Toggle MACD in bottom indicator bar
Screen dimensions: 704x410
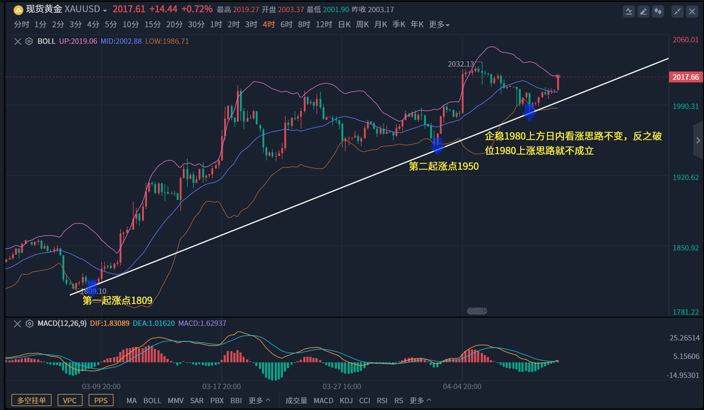click(x=323, y=400)
